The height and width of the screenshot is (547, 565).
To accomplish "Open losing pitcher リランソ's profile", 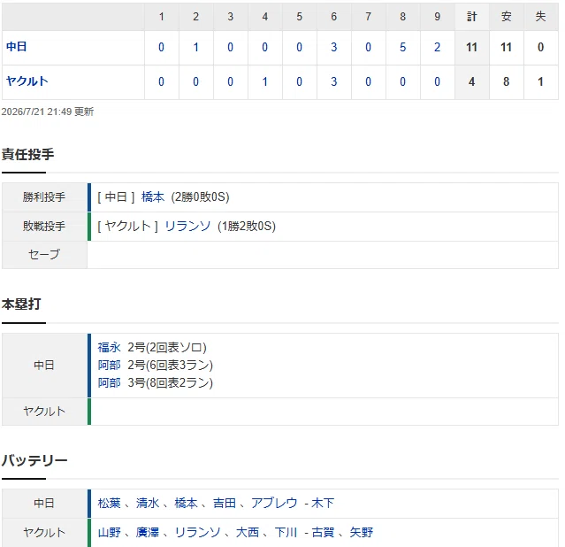I will (187, 227).
